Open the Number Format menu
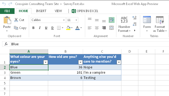169x96 pixels. point(124,24)
